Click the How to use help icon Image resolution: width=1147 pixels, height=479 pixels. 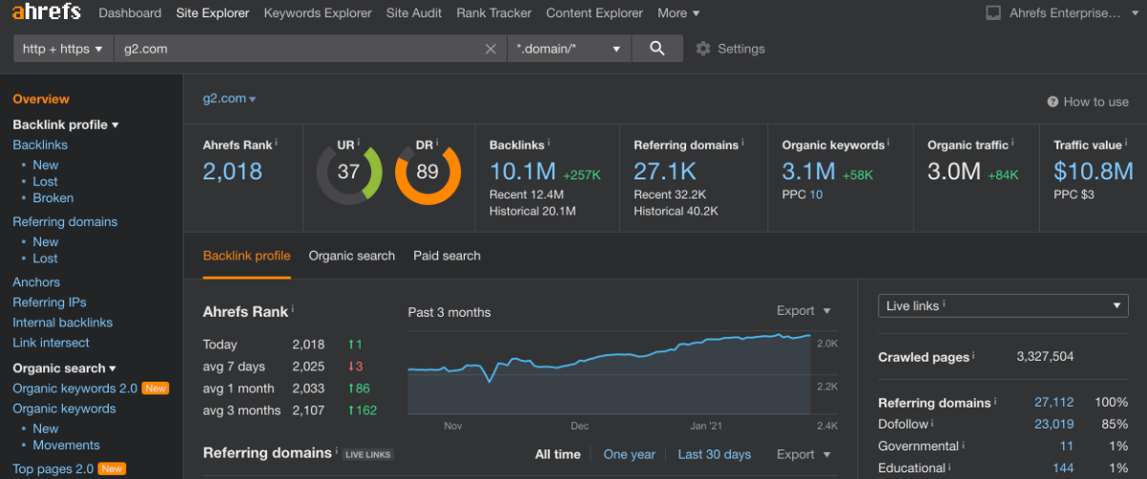[x=1053, y=102]
